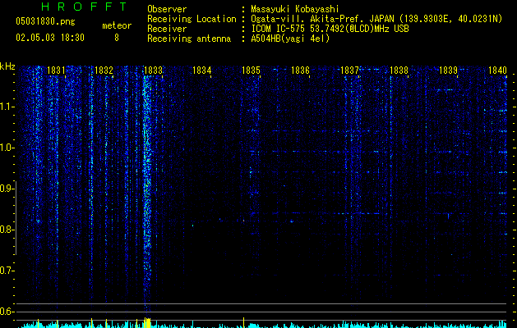Screen dimensions: 517x328
Task: Click the 0.6 kHz frequency label
Action: click(x=7, y=312)
